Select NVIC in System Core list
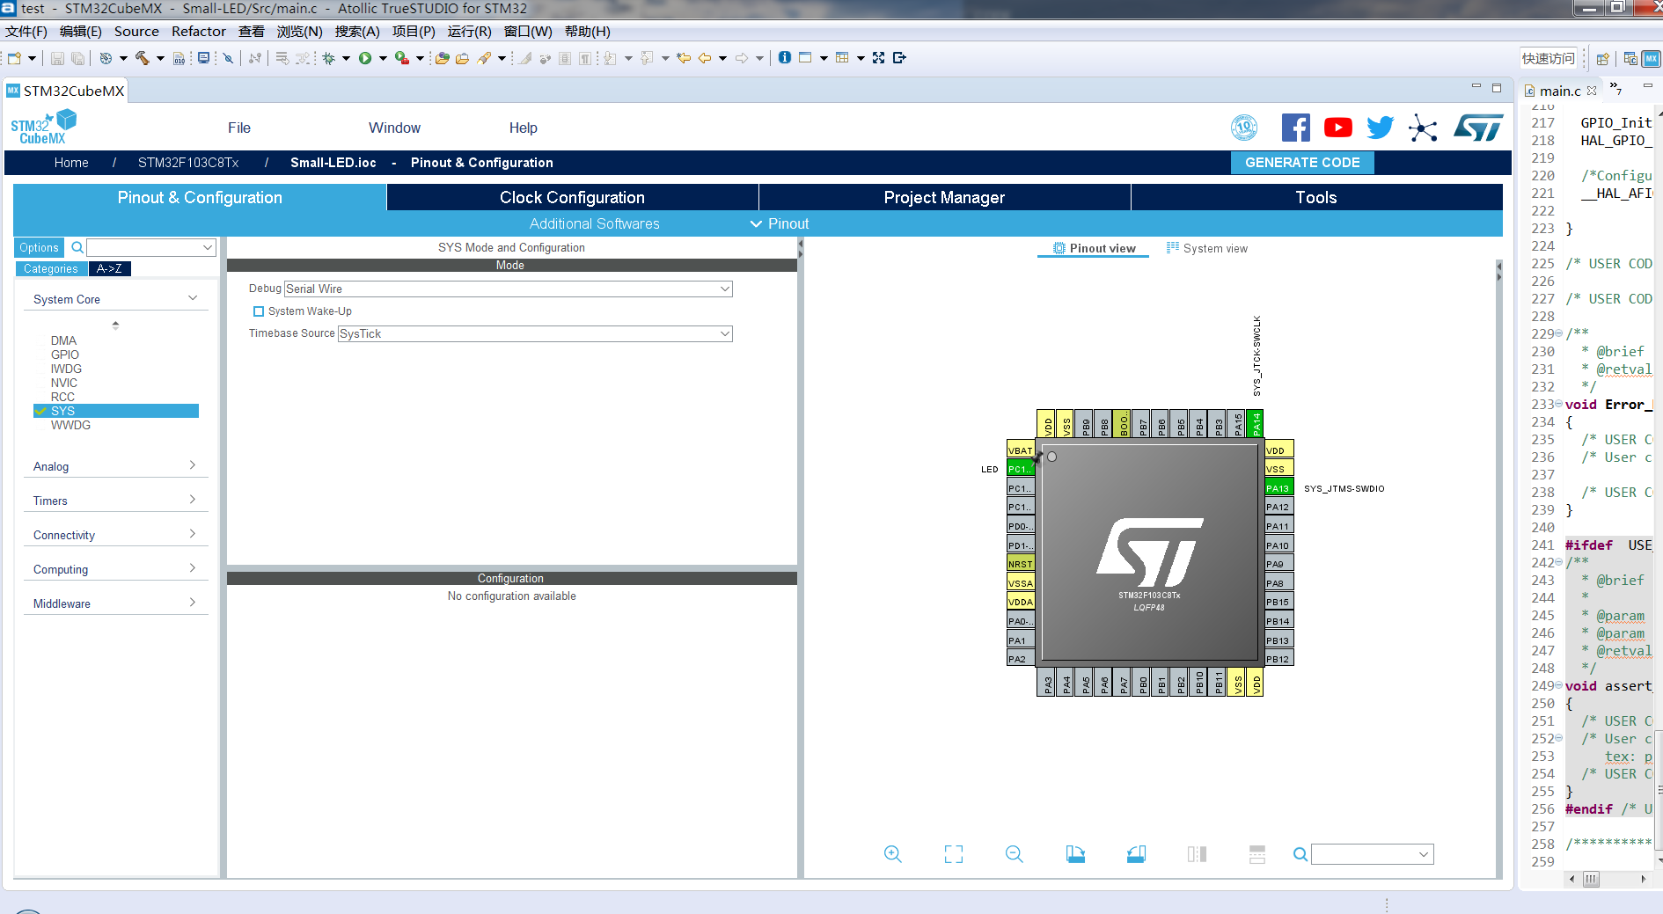This screenshot has width=1663, height=914. click(x=64, y=383)
